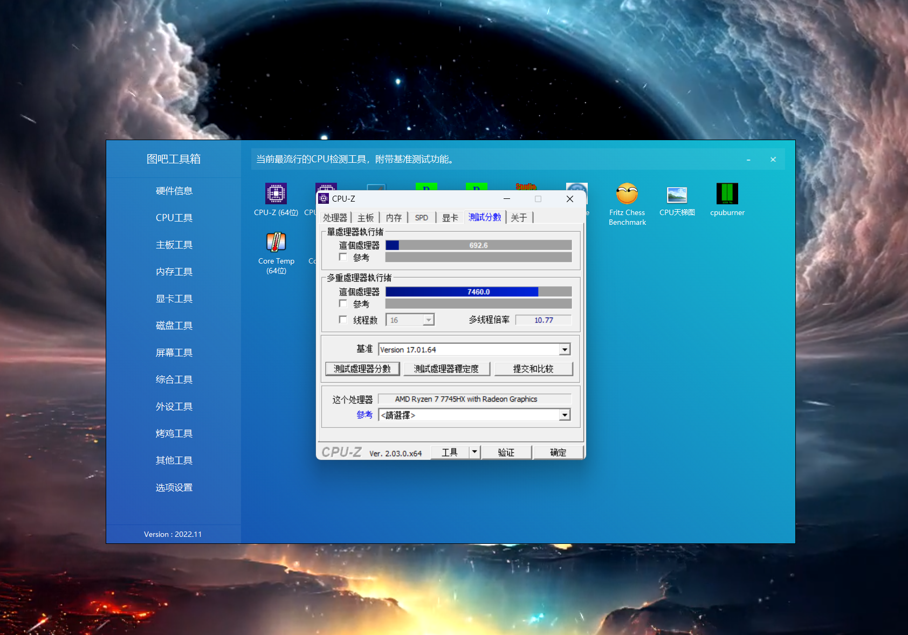
Task: Click the 验证 button
Action: tap(506, 452)
